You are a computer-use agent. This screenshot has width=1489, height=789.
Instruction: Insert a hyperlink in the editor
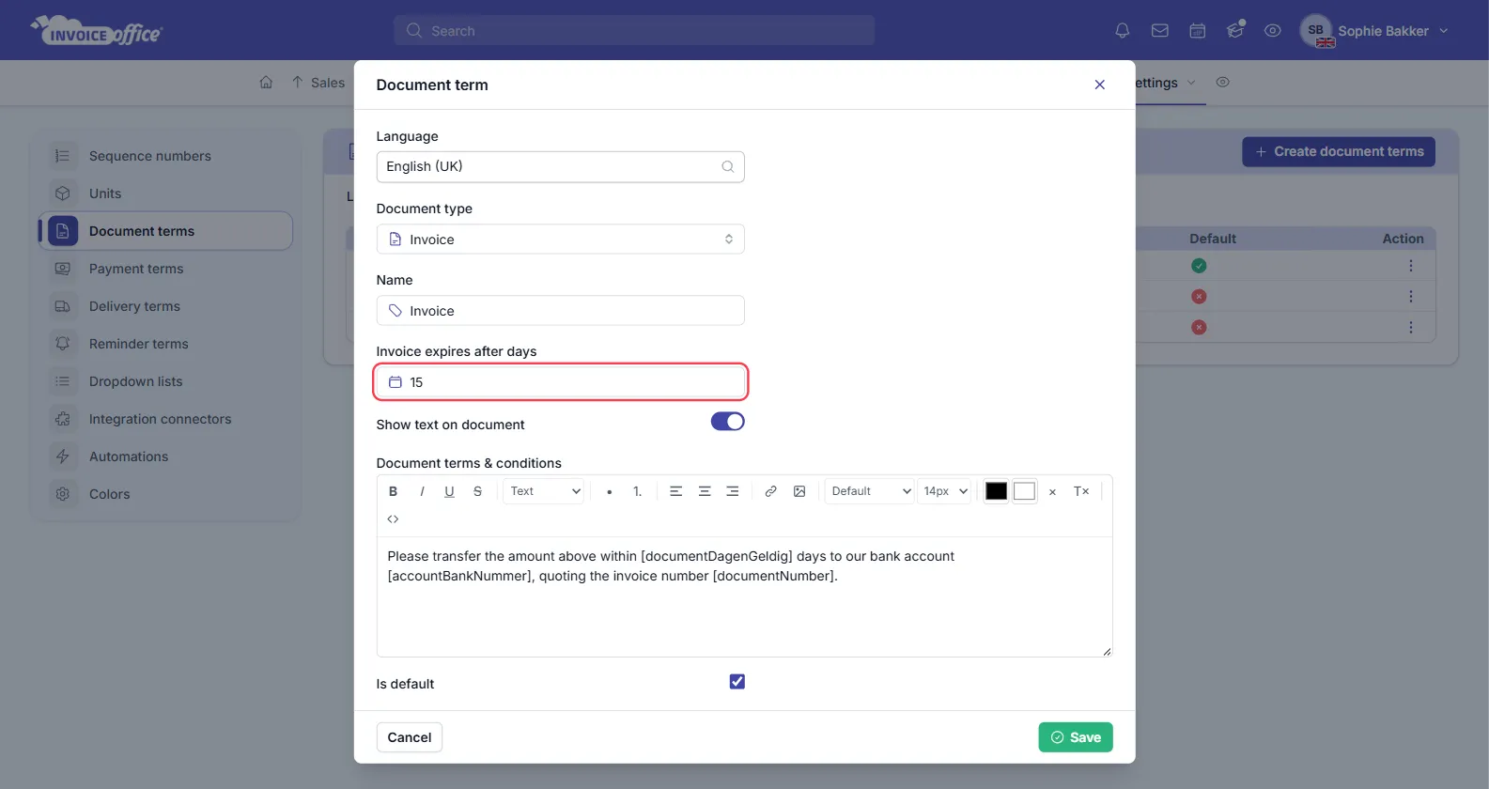(x=770, y=491)
